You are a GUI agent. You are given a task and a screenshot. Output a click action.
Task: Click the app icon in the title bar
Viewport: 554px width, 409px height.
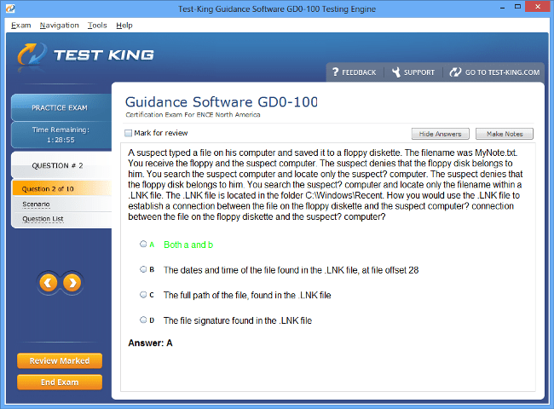[x=10, y=9]
